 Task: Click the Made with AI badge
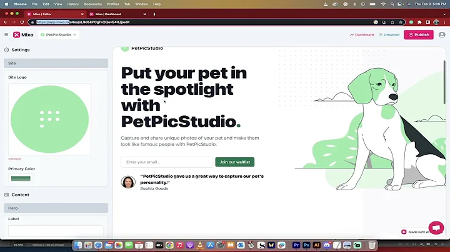[x=416, y=232]
